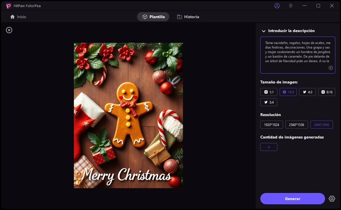Viewport: 341px width, 210px height.
Task: Choose 4:3 image size option
Action: [307, 92]
